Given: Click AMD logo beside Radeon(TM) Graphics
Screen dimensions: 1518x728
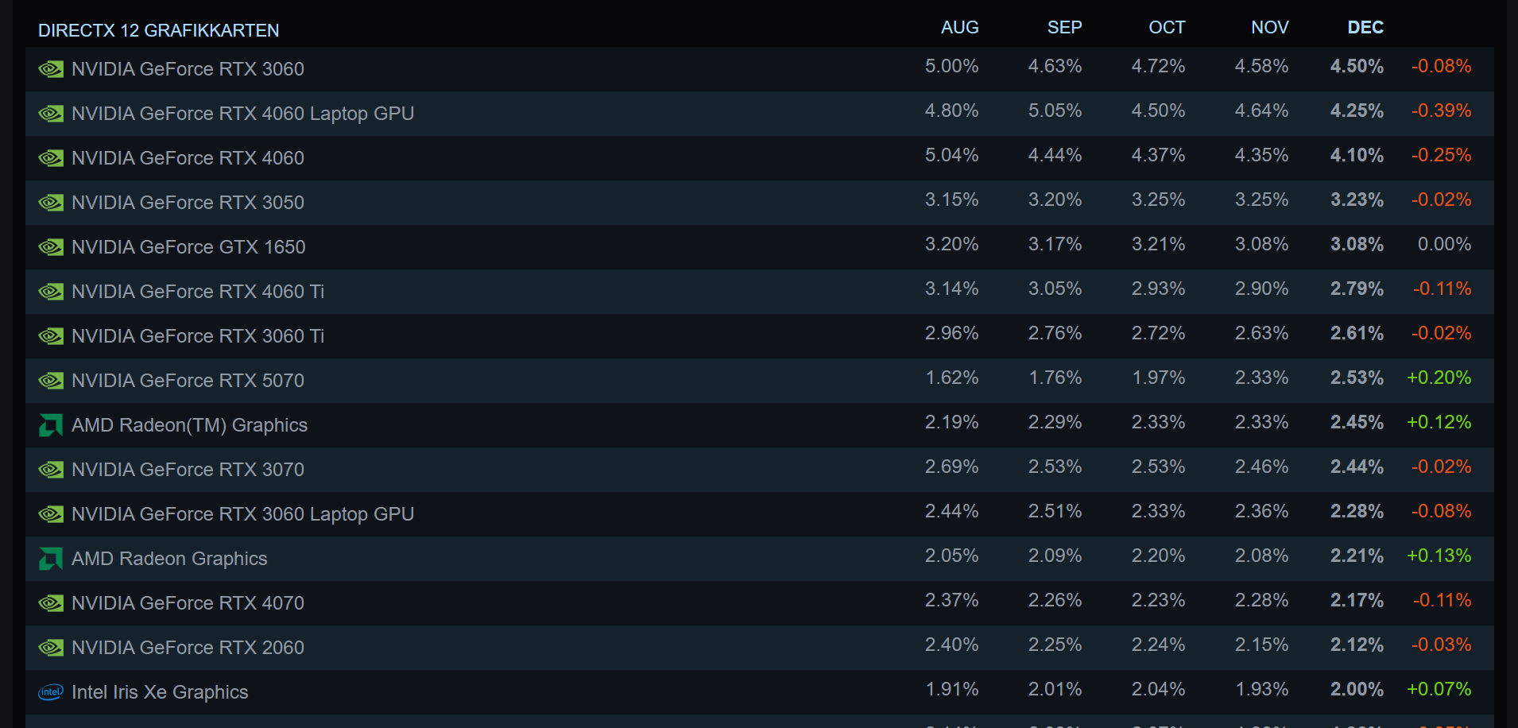Looking at the screenshot, I should [x=51, y=425].
